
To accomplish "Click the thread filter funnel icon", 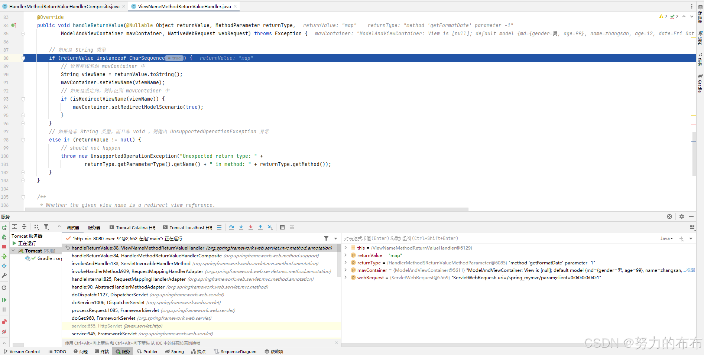I will point(326,238).
